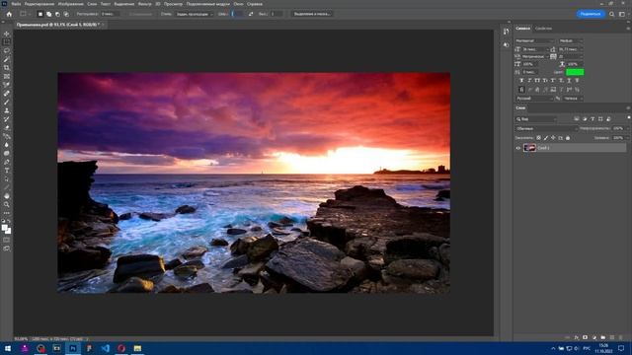This screenshot has width=632, height=355.
Task: Open collapsed History panel icon
Action: tap(507, 32)
